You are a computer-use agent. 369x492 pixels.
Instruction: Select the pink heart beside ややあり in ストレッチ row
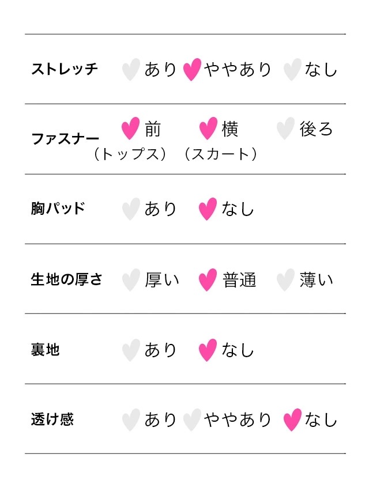coord(192,69)
